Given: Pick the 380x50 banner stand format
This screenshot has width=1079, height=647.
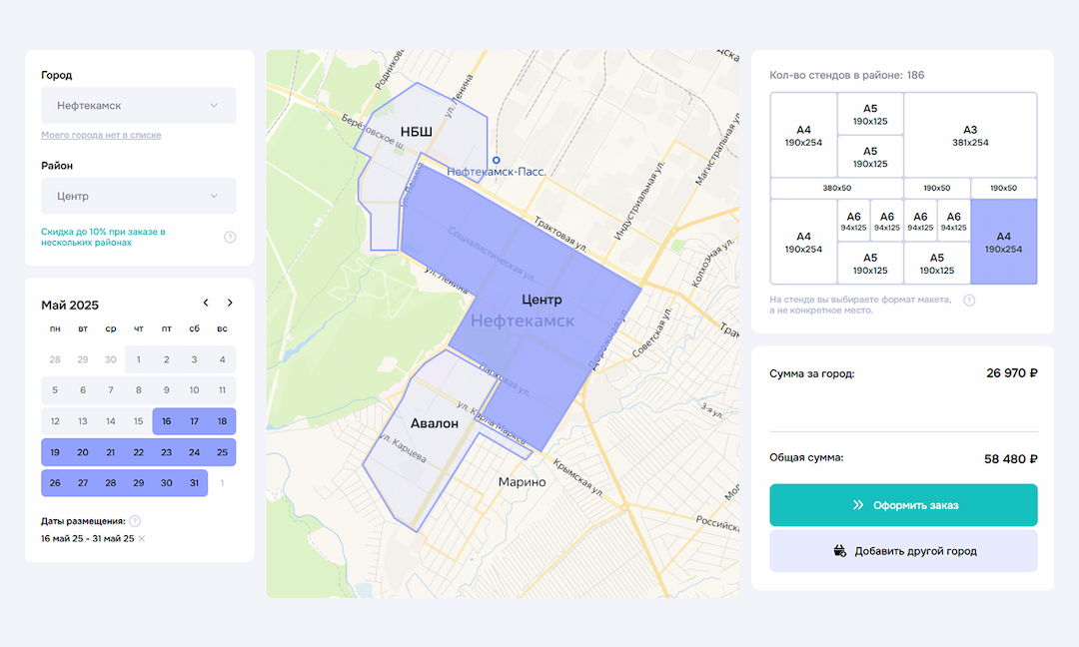Looking at the screenshot, I should (836, 188).
